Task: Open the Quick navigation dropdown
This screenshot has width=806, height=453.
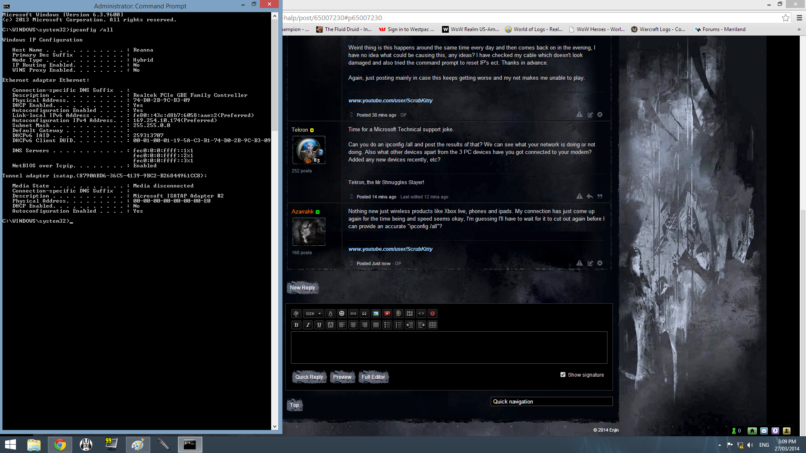Action: tap(551, 401)
